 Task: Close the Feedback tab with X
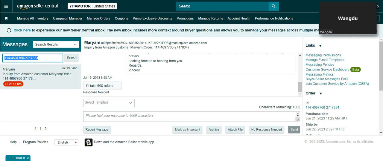pyautogui.click(x=28, y=158)
